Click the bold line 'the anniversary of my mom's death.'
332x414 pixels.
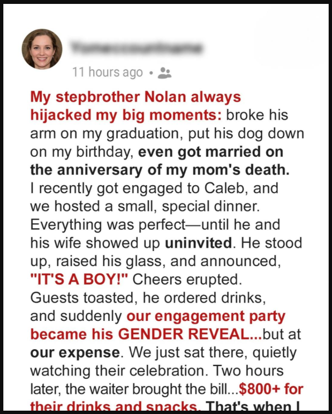(160, 170)
